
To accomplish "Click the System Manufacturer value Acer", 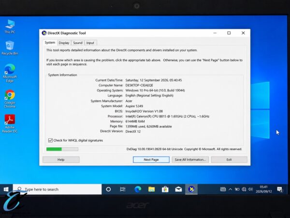I will point(129,101).
